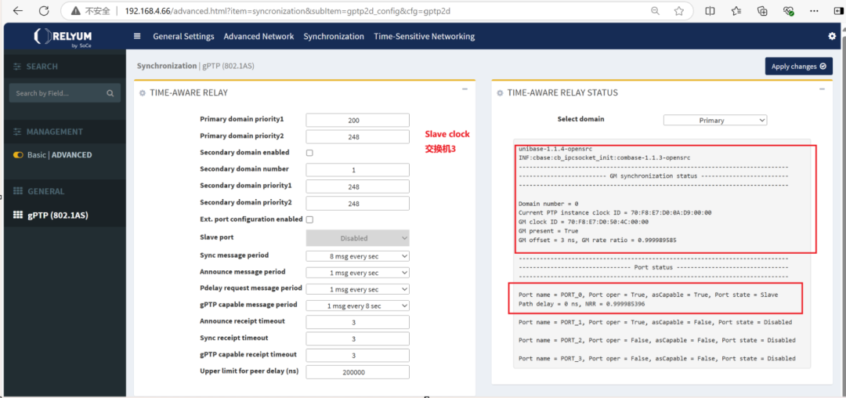Screen dimensions: 846x398
Task: Open the Time-Sensitive Networking menu
Action: pyautogui.click(x=424, y=36)
